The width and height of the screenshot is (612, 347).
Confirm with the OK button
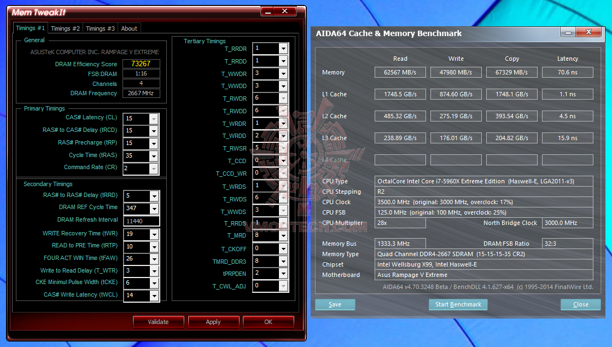(269, 322)
